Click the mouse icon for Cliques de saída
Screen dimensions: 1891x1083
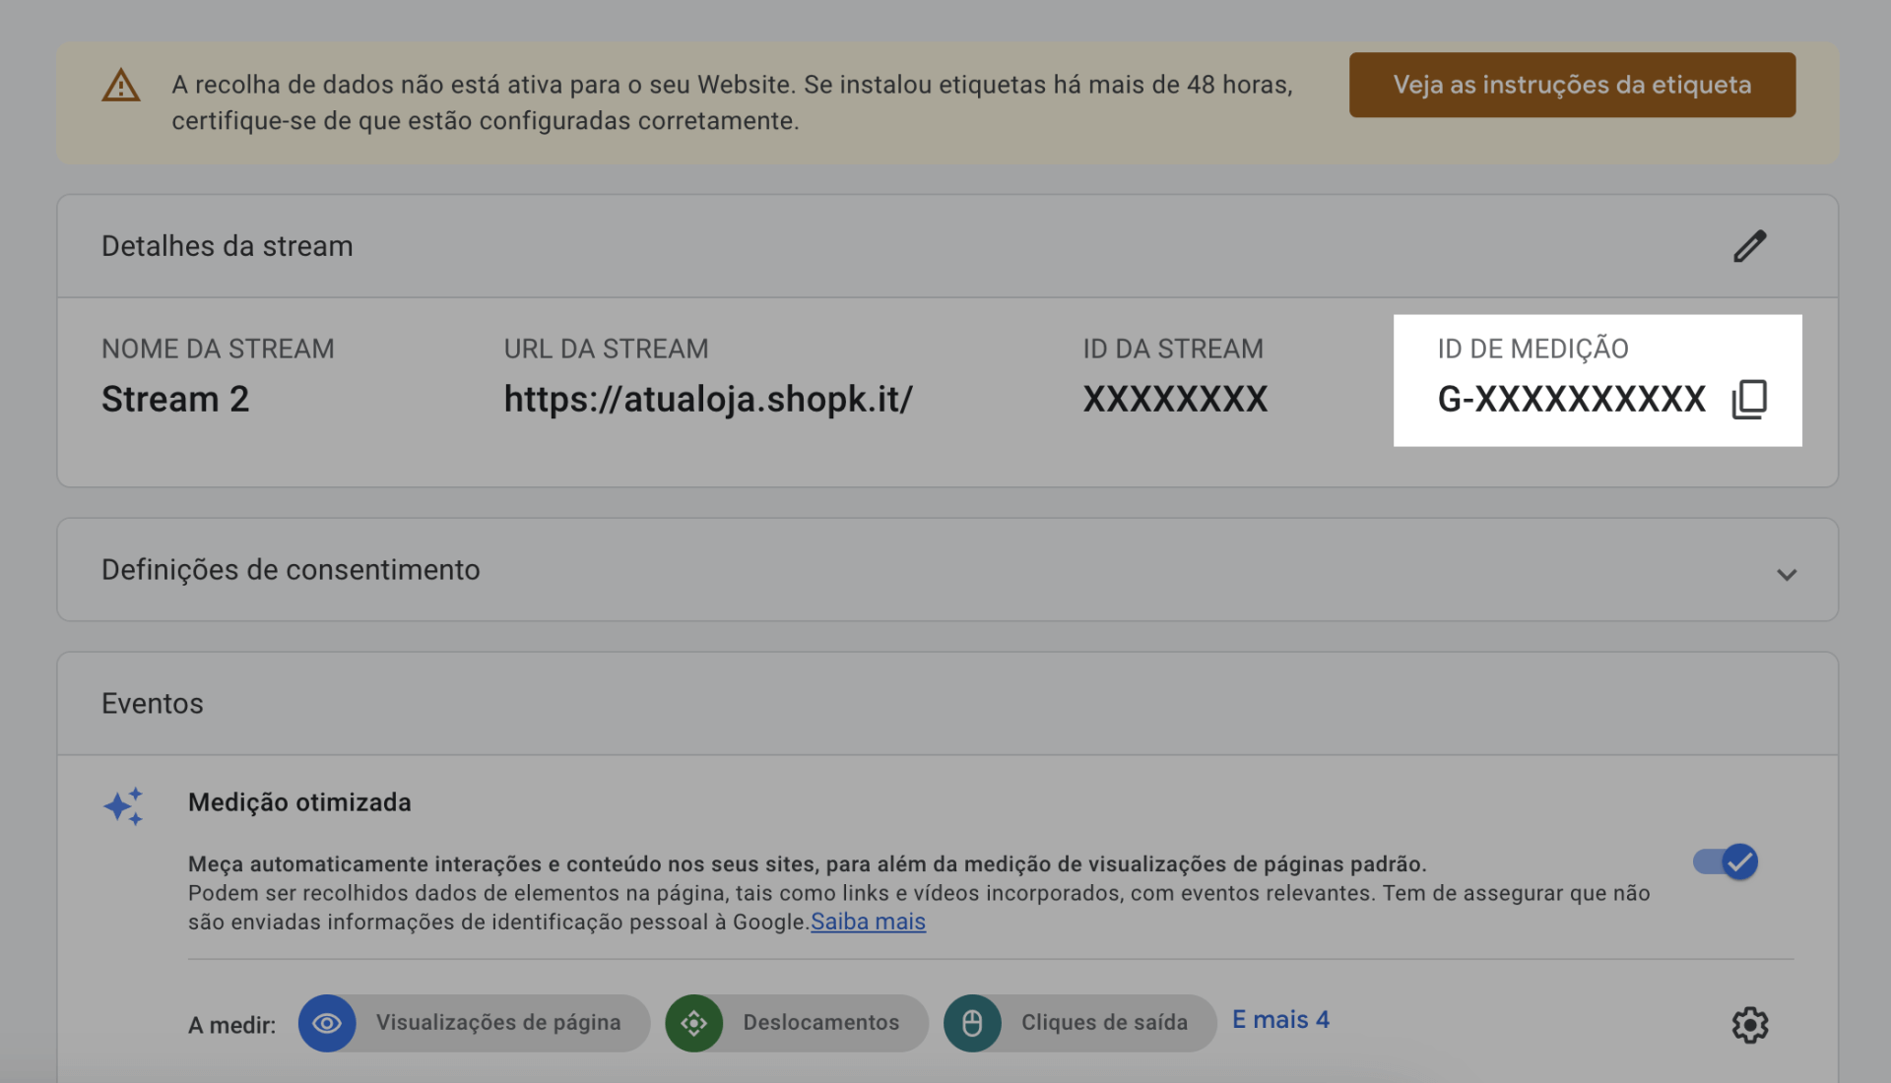pos(972,1023)
